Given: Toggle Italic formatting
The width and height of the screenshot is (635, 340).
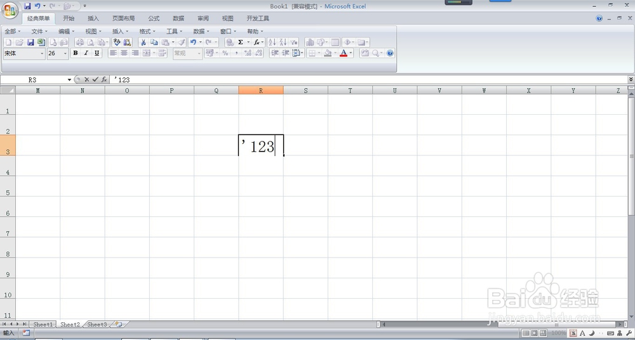Looking at the screenshot, I should pyautogui.click(x=86, y=53).
